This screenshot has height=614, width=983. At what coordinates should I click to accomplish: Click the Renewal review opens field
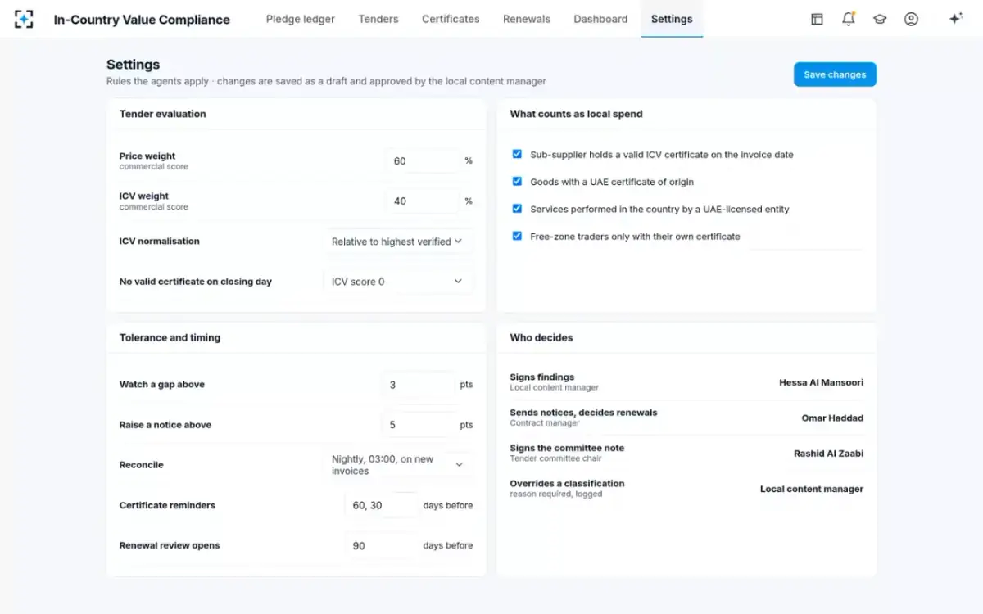point(381,546)
